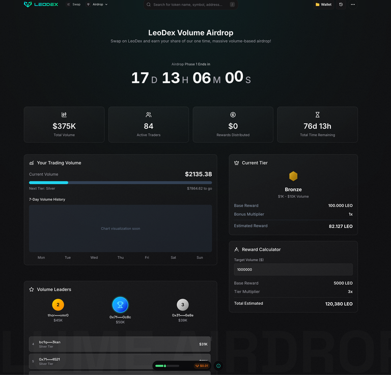Viewport: 391px width, 375px height.
Task: Click the Total Volume chart icon
Action: (64, 114)
